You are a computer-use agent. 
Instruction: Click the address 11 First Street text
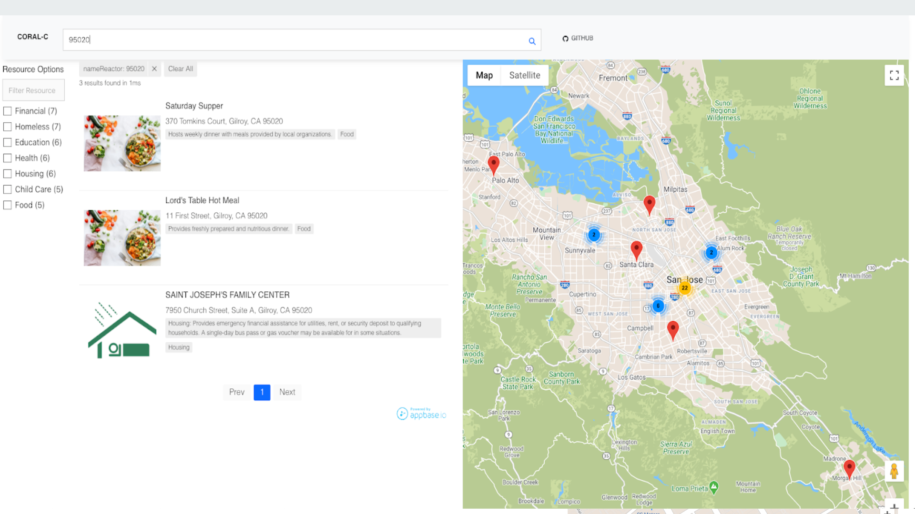pyautogui.click(x=216, y=216)
